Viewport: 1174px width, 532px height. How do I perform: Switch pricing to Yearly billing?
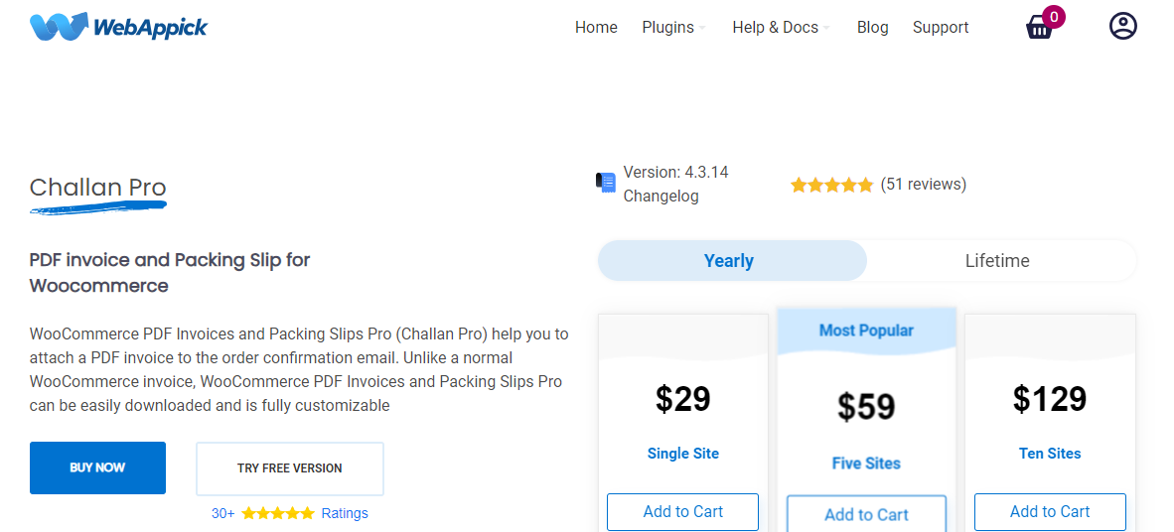pos(731,261)
